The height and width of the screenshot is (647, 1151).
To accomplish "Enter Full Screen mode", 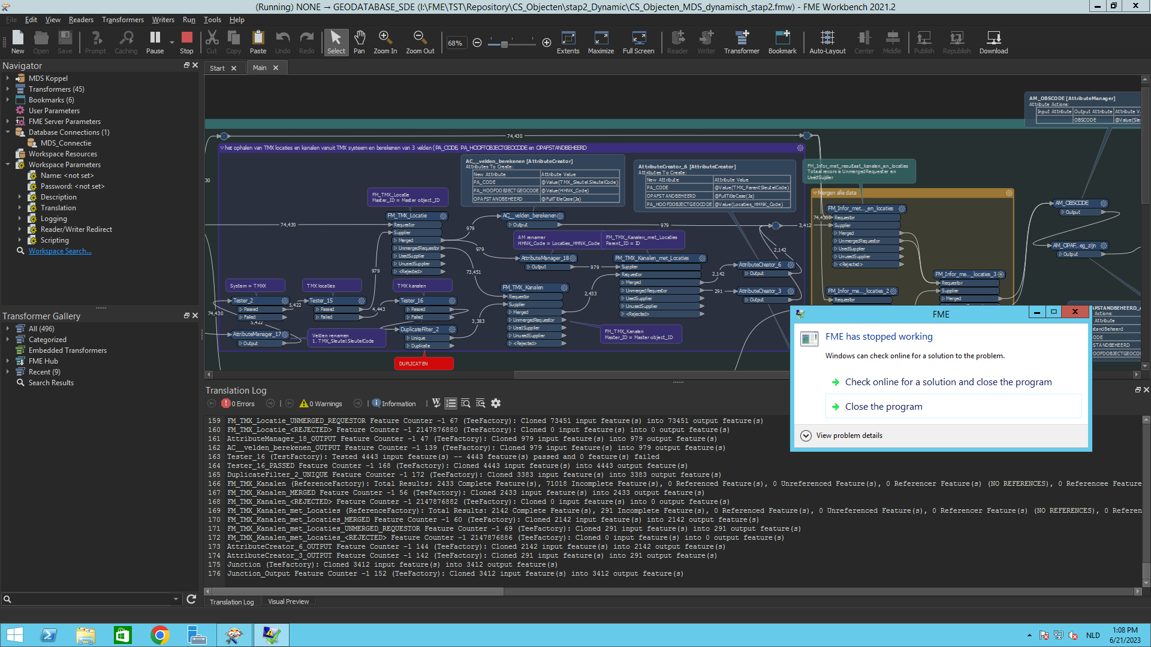I will pyautogui.click(x=638, y=42).
